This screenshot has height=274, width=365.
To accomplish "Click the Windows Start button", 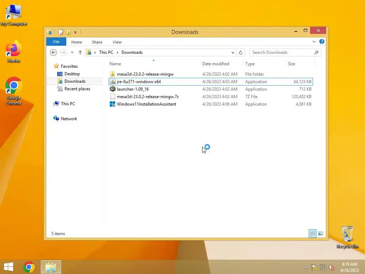I will pyautogui.click(x=9, y=267).
